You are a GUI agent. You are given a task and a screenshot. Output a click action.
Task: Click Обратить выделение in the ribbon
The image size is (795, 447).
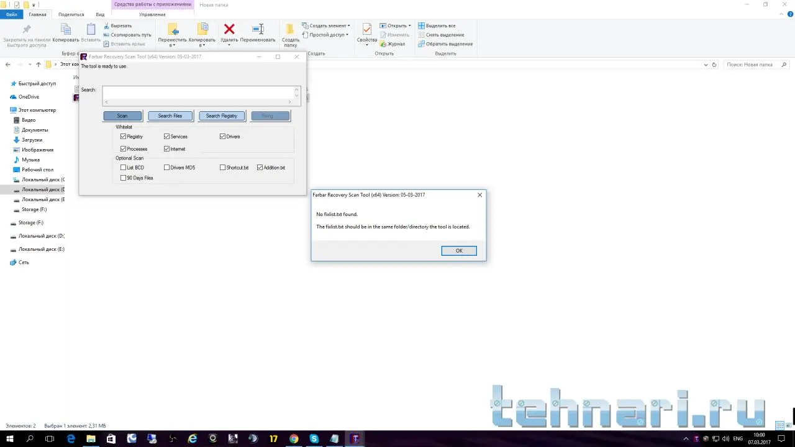pyautogui.click(x=445, y=44)
